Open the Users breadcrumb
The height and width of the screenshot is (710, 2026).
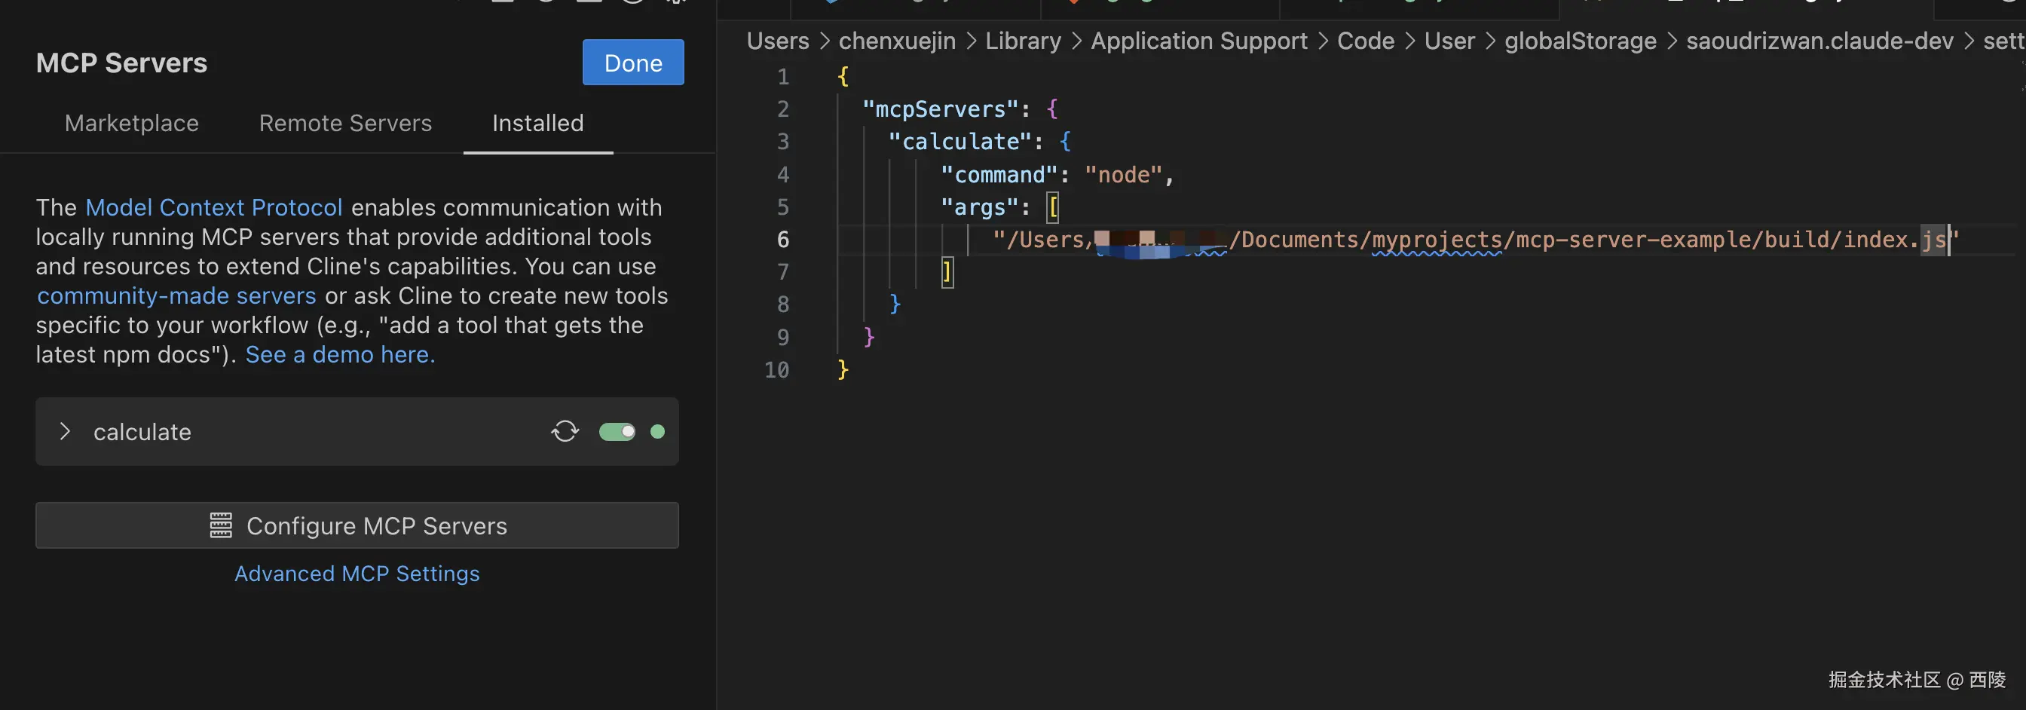coord(777,41)
